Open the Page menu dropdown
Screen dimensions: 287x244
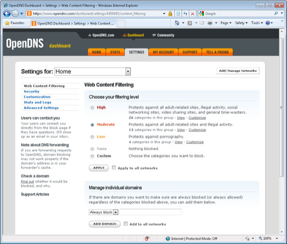coord(226,23)
